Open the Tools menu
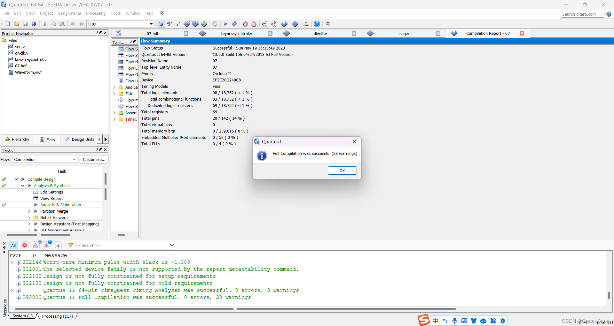This screenshot has width=614, height=326. 115,13
